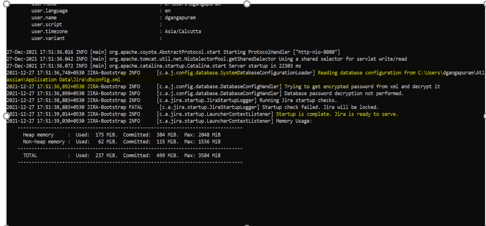Image resolution: width=486 pixels, height=226 pixels.
Task: Select the top-center image resize handle
Action: 247,4
